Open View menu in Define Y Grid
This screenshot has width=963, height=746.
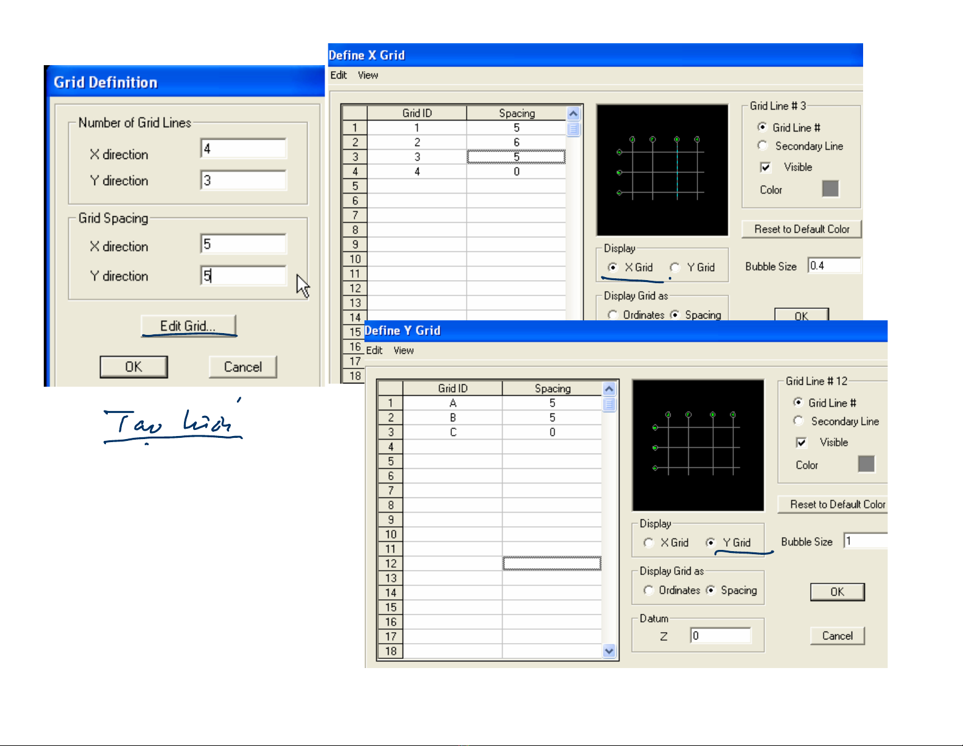click(x=403, y=350)
